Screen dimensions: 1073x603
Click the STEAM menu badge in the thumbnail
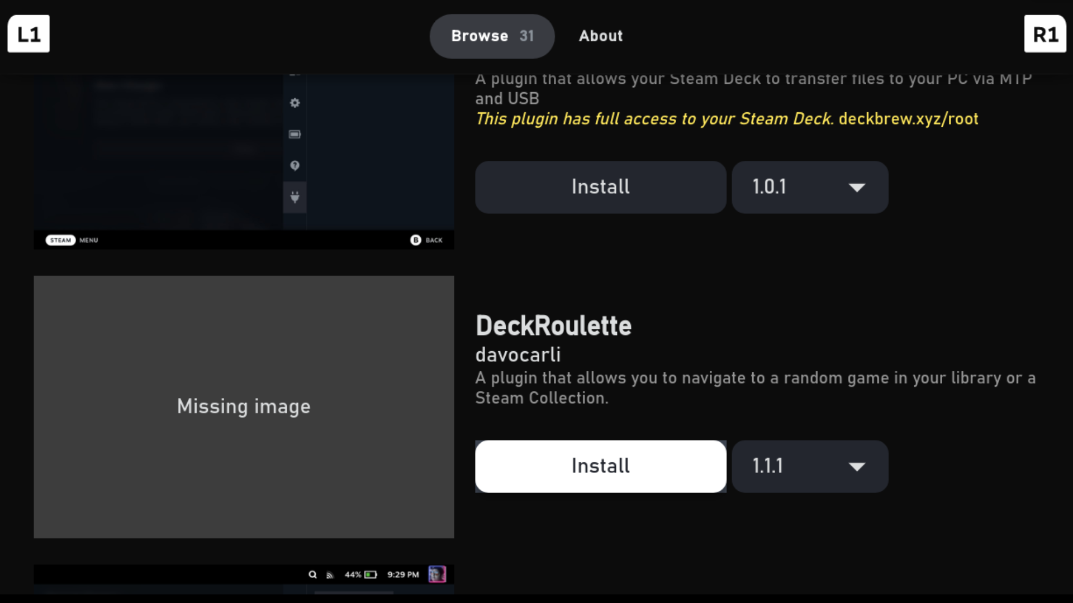(60, 240)
